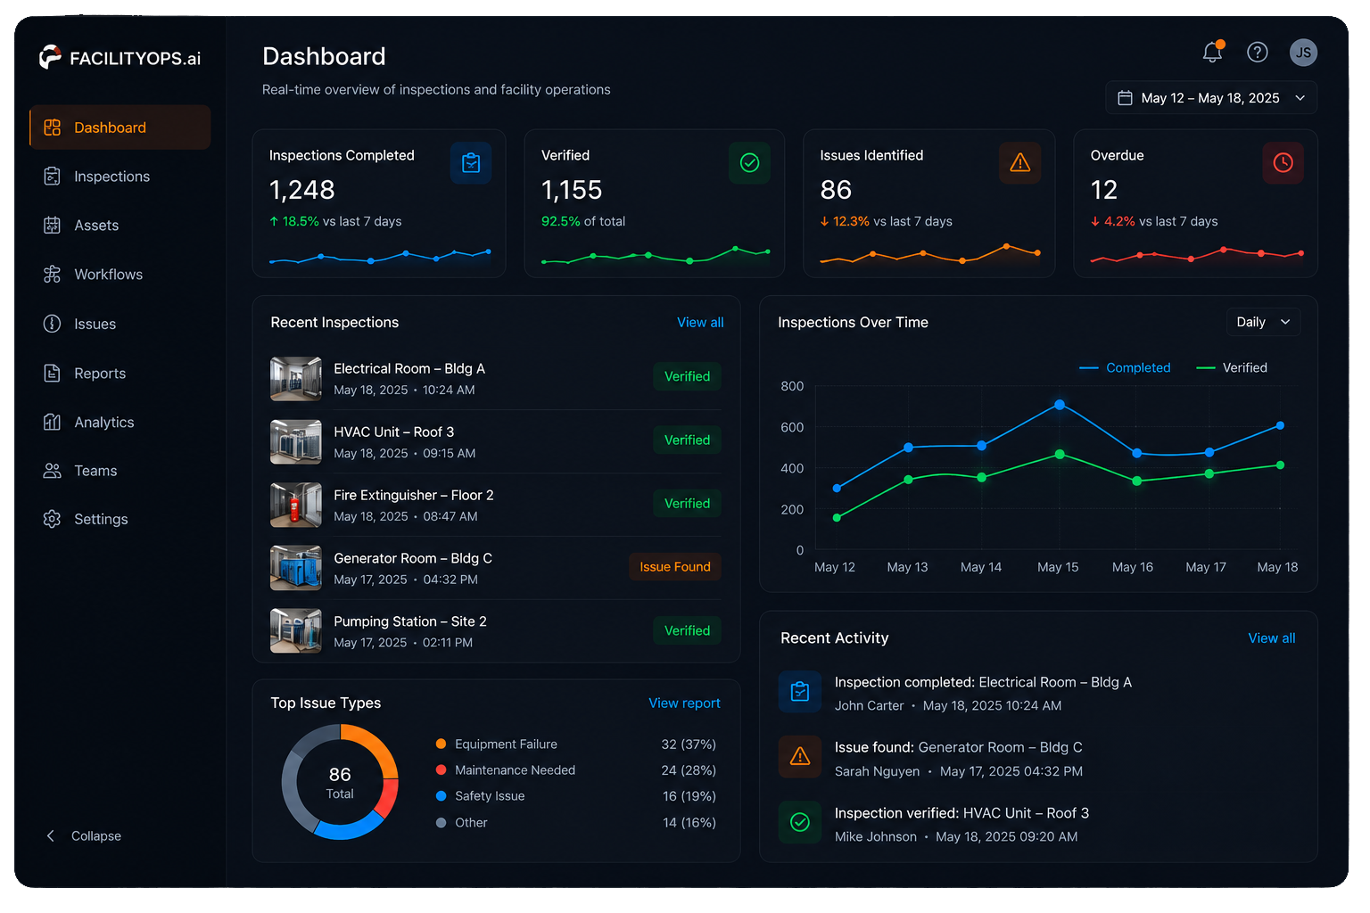Screen dimensions: 1370x913
Task: Open the Generator Room – Bldg C thumbnail
Action: tap(296, 568)
